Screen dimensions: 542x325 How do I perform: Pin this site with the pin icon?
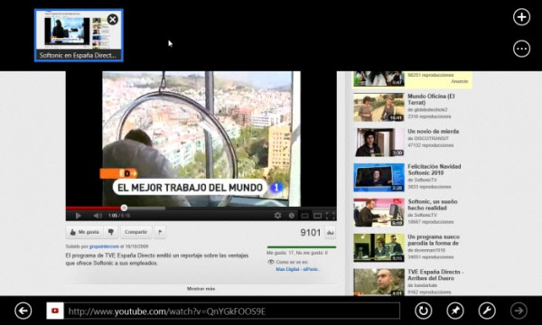tap(455, 311)
